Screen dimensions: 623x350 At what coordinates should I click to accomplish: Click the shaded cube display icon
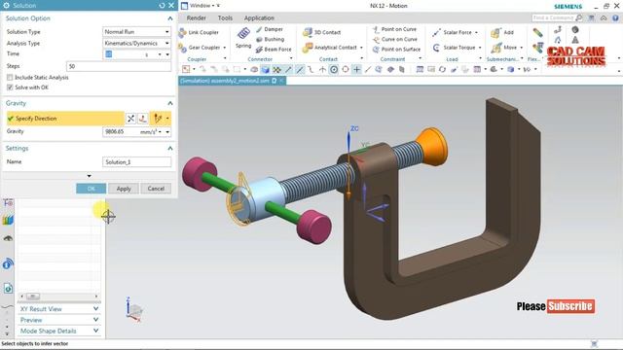coord(265,70)
